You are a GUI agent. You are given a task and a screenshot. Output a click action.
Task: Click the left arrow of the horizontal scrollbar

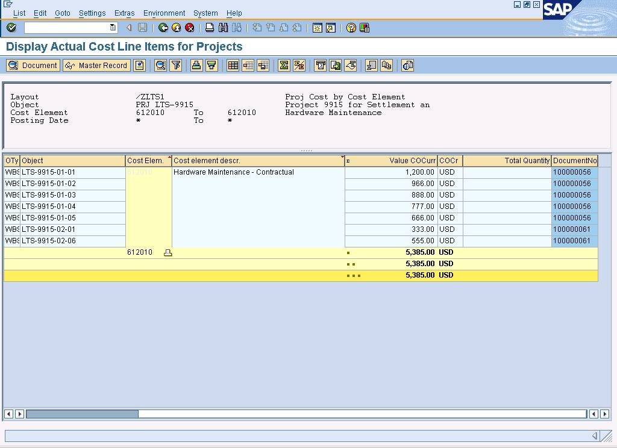coord(8,414)
